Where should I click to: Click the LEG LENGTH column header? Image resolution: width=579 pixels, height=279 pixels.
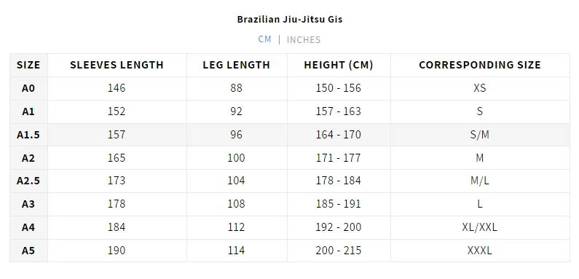click(236, 65)
